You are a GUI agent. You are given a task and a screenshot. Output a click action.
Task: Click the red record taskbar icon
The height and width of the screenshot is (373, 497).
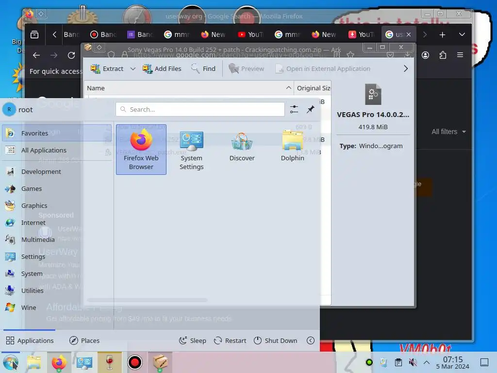click(135, 362)
